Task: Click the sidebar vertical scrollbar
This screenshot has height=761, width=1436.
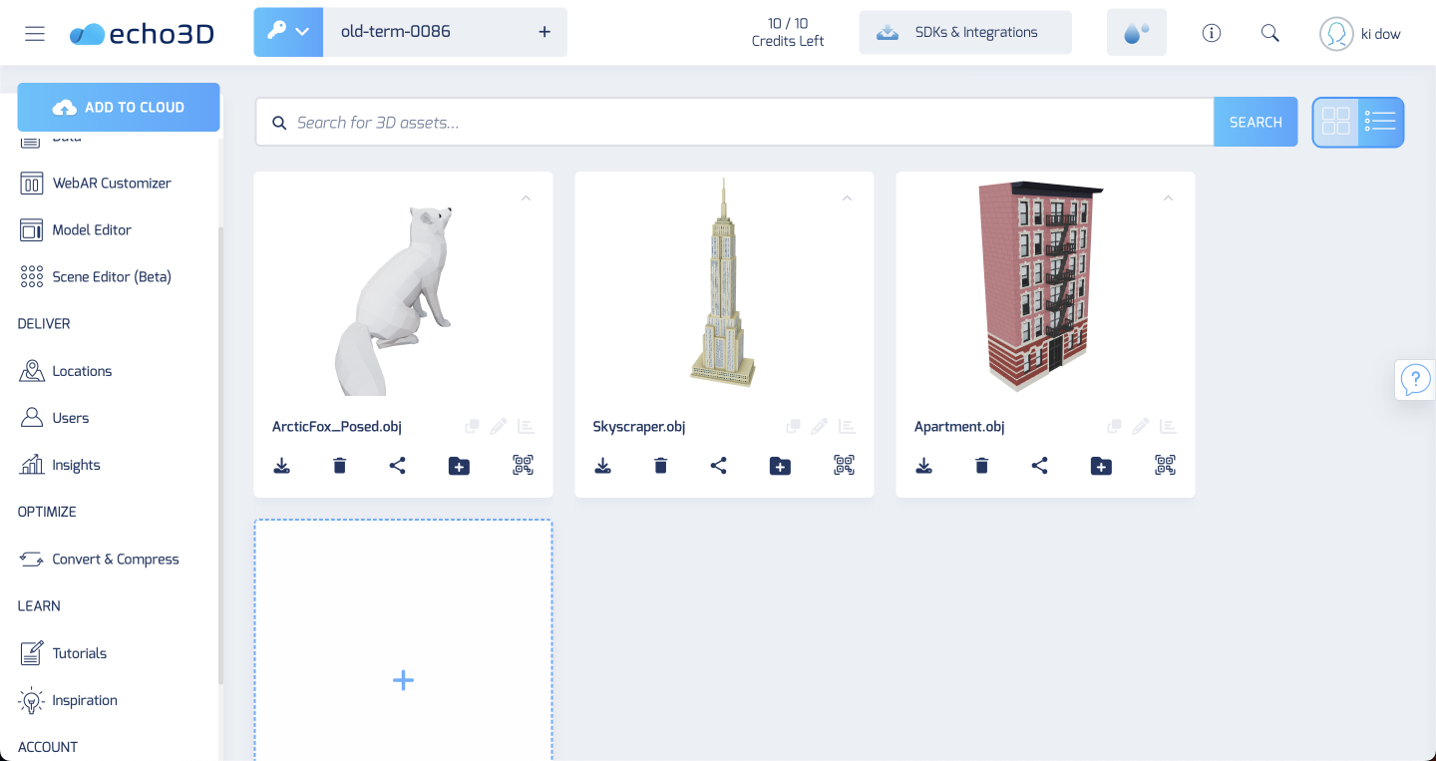Action: click(220, 449)
